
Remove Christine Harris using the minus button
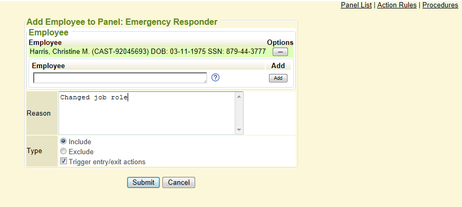pyautogui.click(x=280, y=52)
